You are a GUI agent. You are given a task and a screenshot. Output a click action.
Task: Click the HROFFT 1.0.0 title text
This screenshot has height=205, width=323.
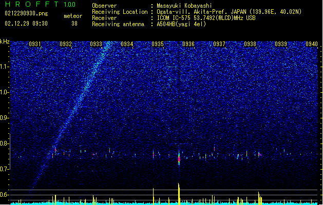pos(40,4)
